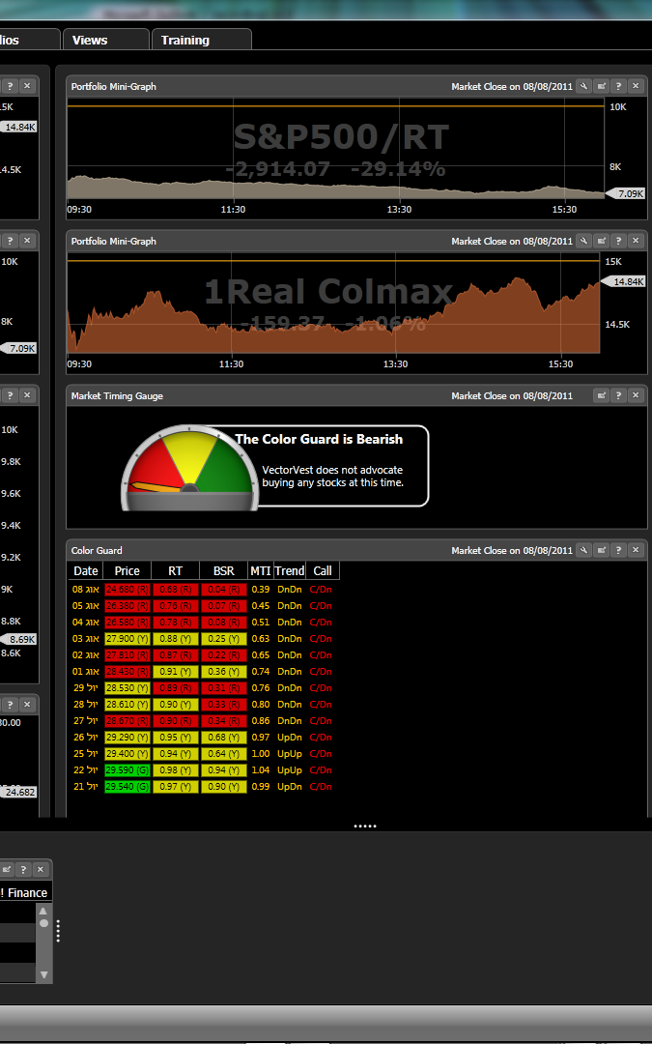Screen dimensions: 652x1044
Task: Click the horizontal dotted splitter below Color Guard
Action: [364, 826]
